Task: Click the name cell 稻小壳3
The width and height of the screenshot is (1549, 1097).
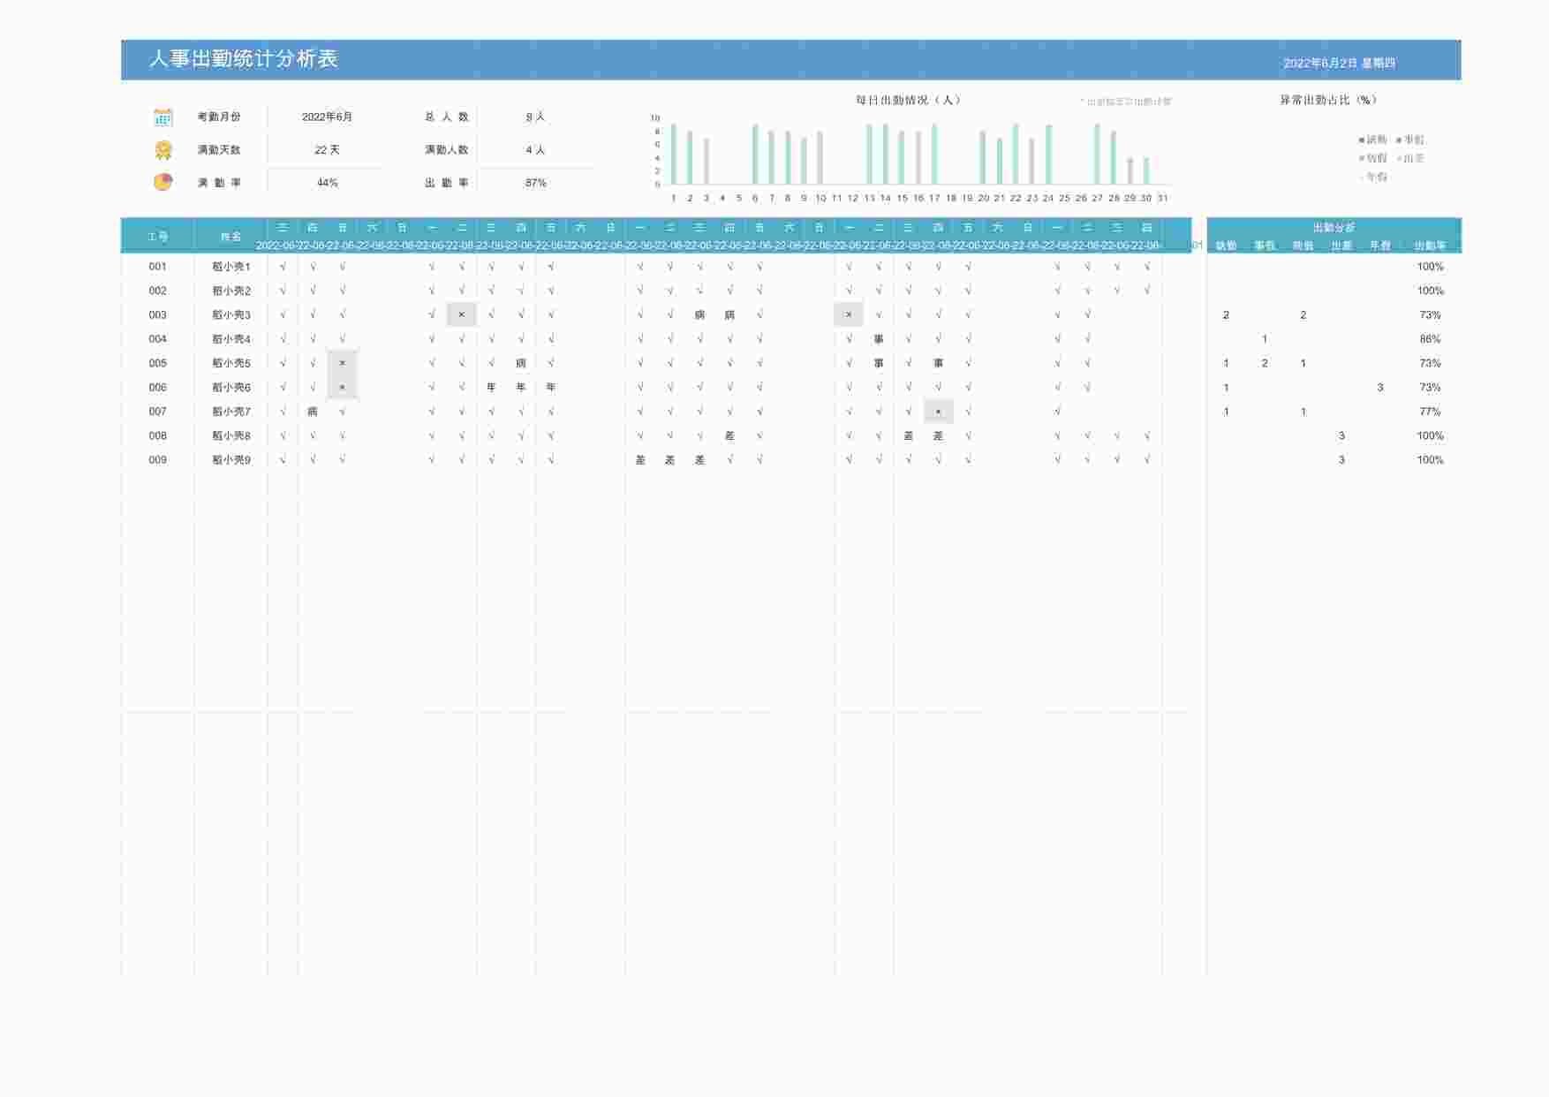Action: click(x=230, y=315)
